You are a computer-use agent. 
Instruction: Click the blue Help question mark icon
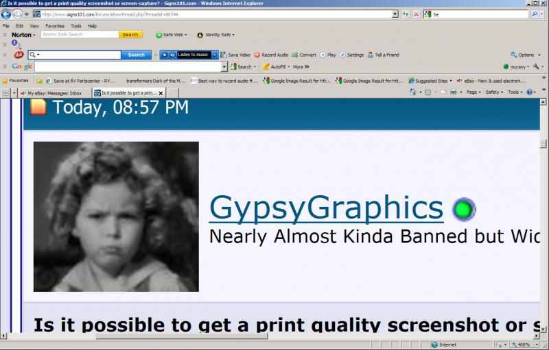[x=529, y=92]
